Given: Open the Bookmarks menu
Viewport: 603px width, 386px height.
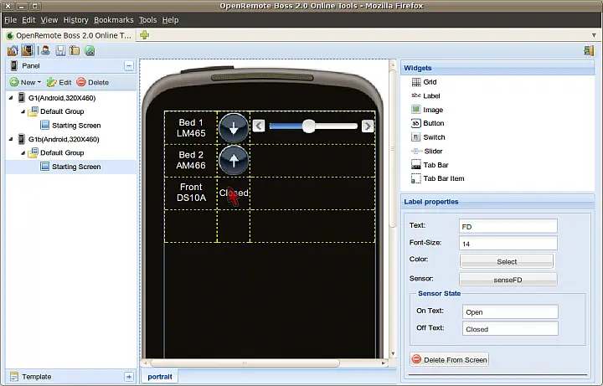Looking at the screenshot, I should [113, 20].
